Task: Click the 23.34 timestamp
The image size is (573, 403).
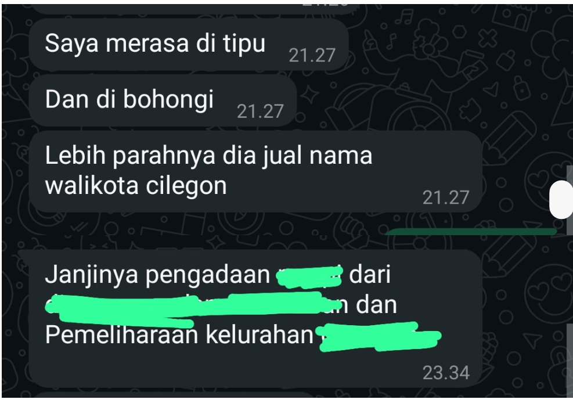Action: tap(446, 373)
